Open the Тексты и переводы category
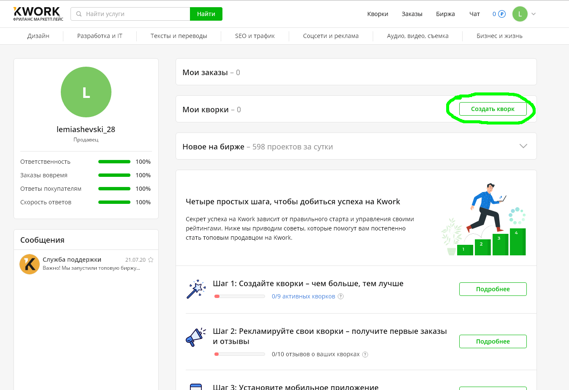Image resolution: width=569 pixels, height=390 pixels. coord(179,36)
